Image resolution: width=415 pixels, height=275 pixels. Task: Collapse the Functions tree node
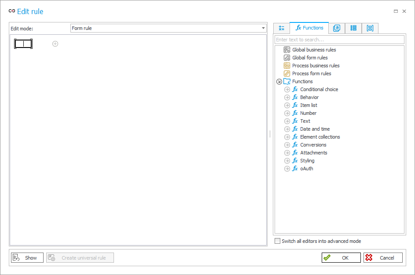[279, 81]
